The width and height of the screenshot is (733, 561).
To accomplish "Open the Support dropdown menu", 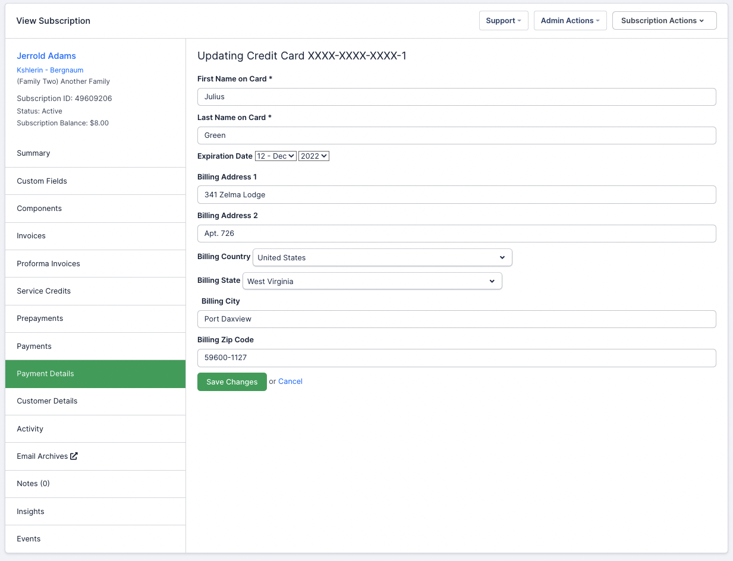I will (x=503, y=21).
